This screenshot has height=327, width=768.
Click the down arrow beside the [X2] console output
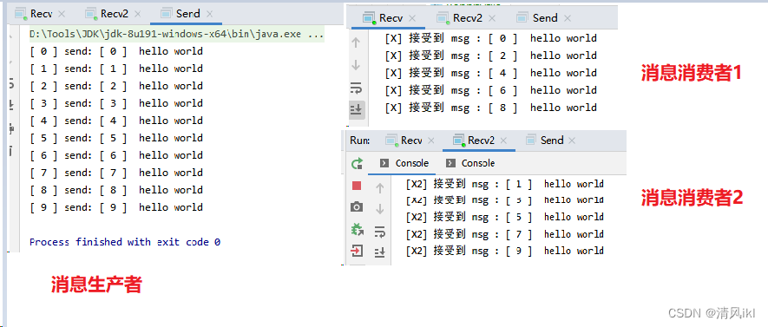point(380,210)
